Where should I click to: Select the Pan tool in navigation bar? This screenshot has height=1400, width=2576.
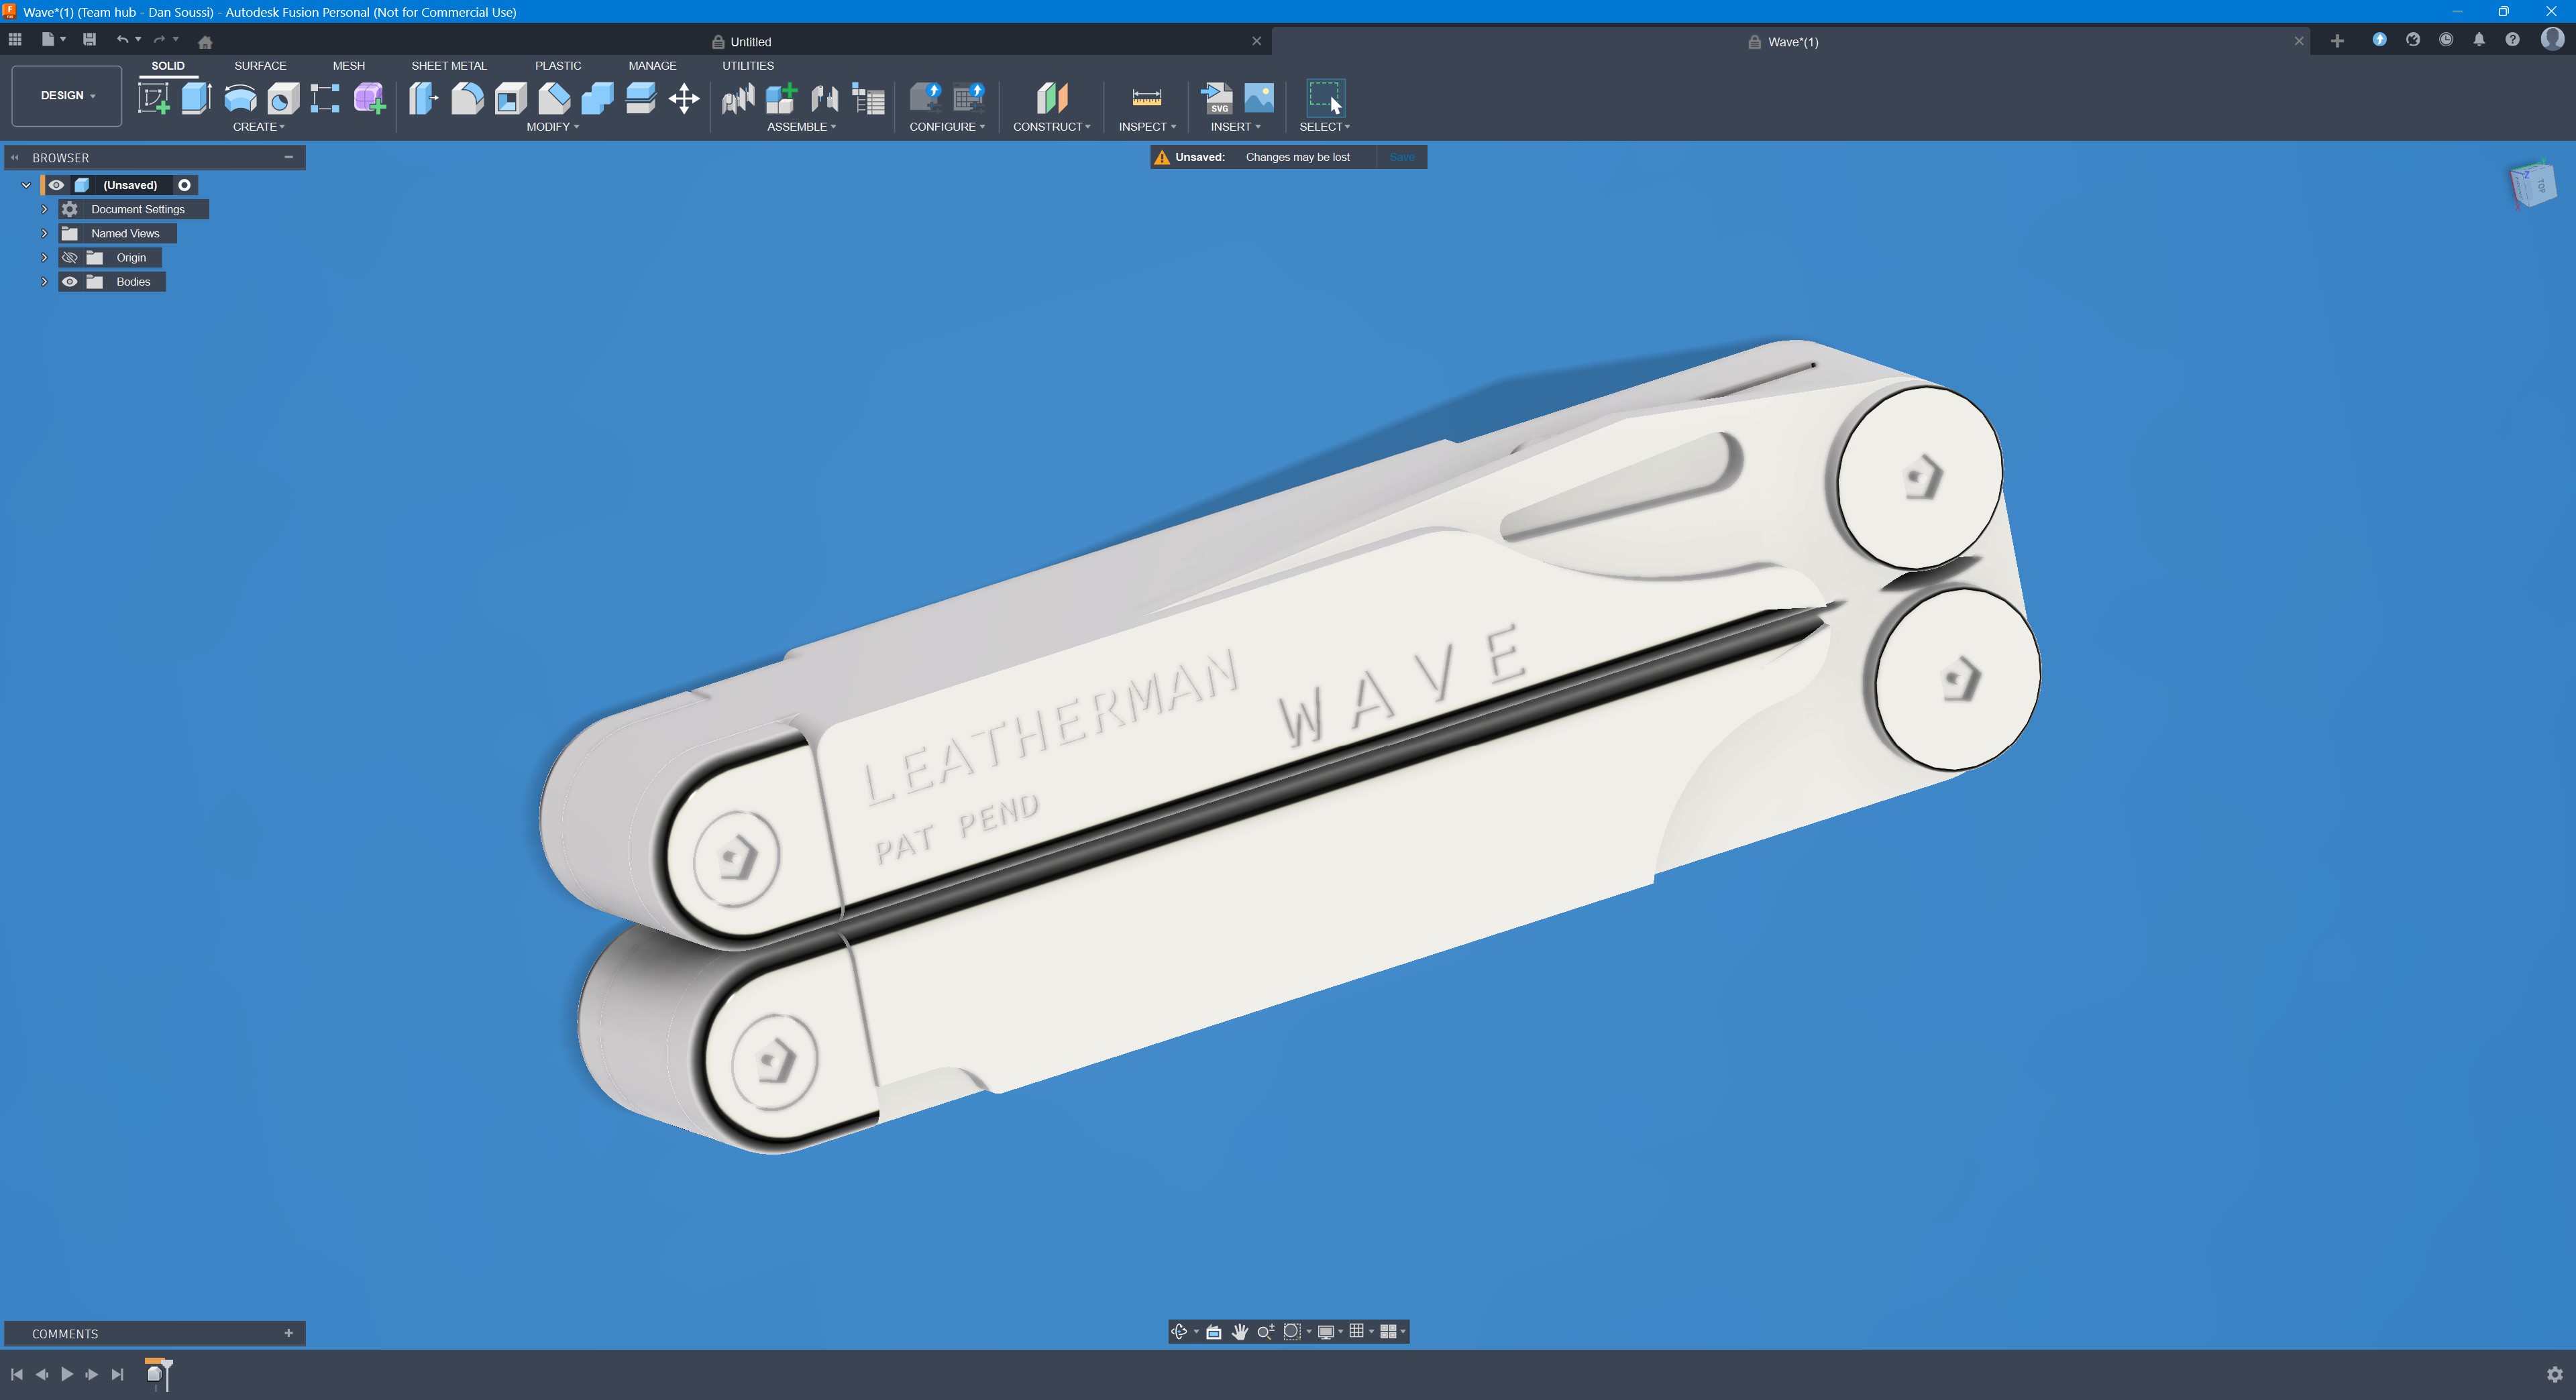(1240, 1331)
